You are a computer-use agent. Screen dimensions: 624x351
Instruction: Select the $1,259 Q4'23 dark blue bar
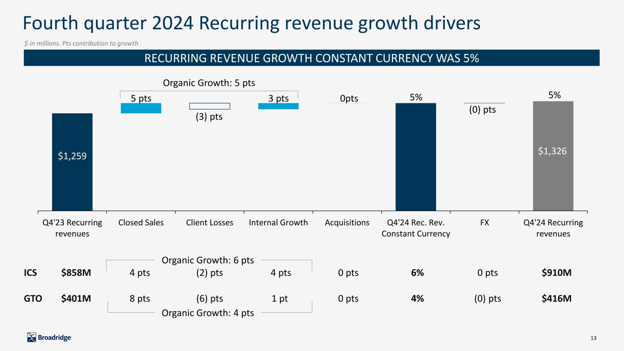[72, 162]
